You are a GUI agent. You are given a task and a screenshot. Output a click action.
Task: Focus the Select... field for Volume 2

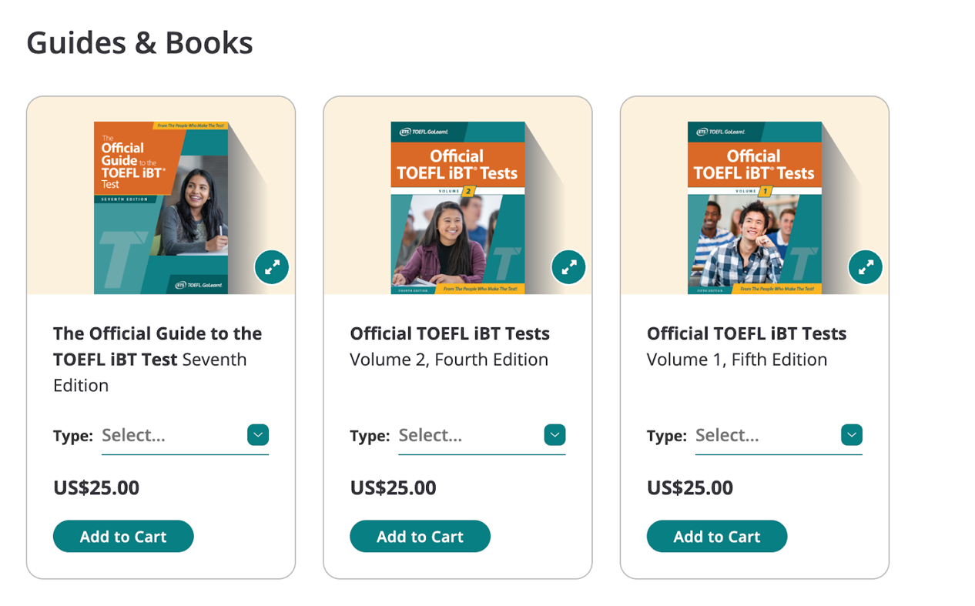pos(467,435)
